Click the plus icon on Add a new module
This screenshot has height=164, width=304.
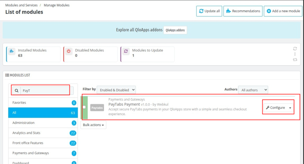(x=269, y=11)
